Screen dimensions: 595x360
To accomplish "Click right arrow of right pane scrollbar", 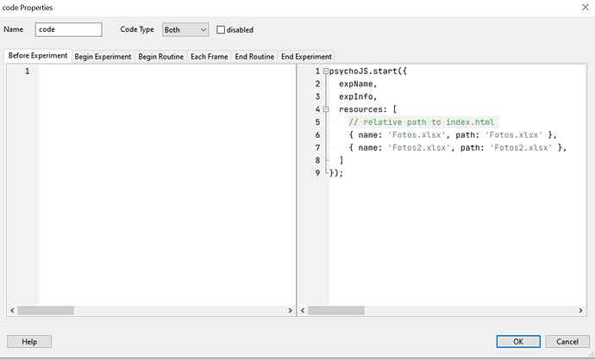I will (580, 310).
